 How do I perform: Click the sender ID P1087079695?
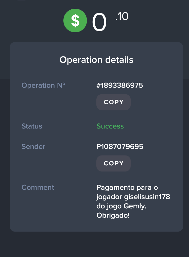(120, 147)
